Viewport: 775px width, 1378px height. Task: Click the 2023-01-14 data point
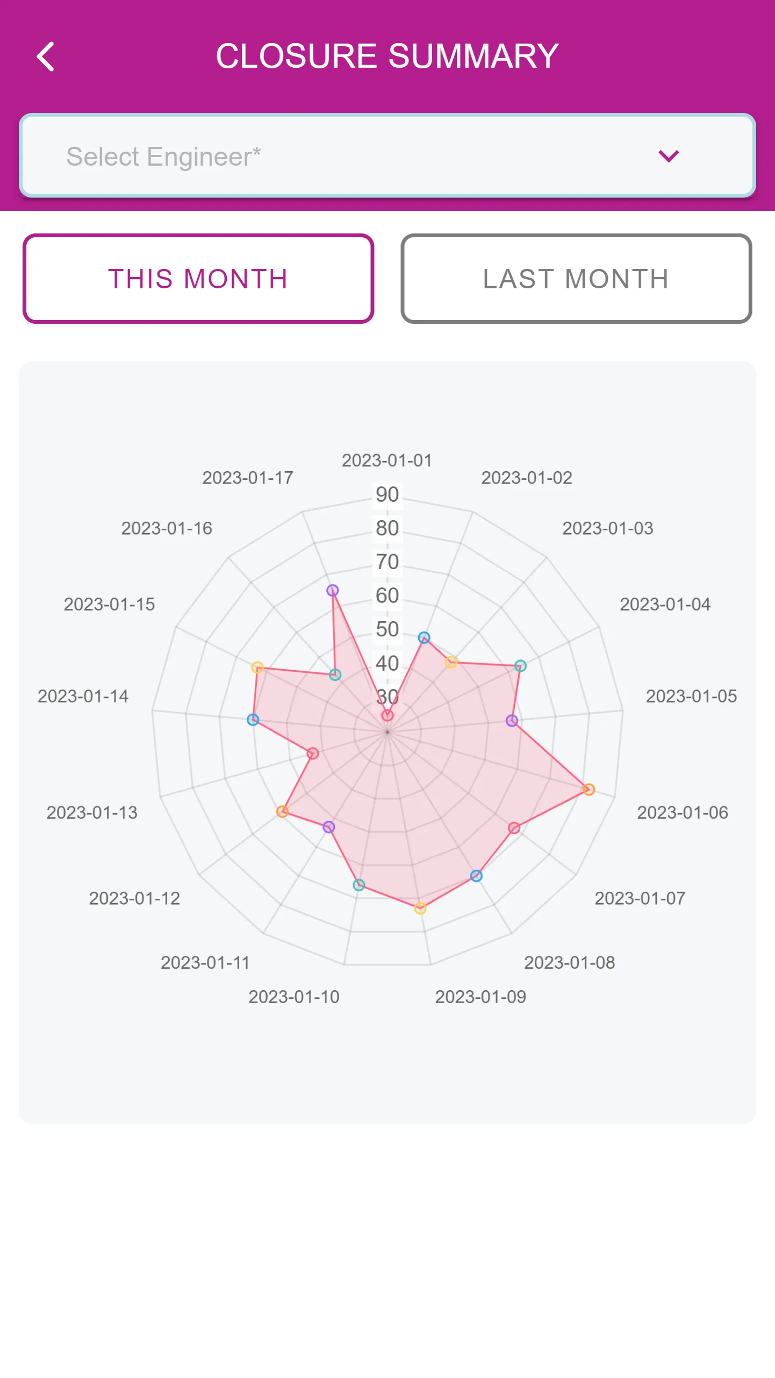(253, 720)
